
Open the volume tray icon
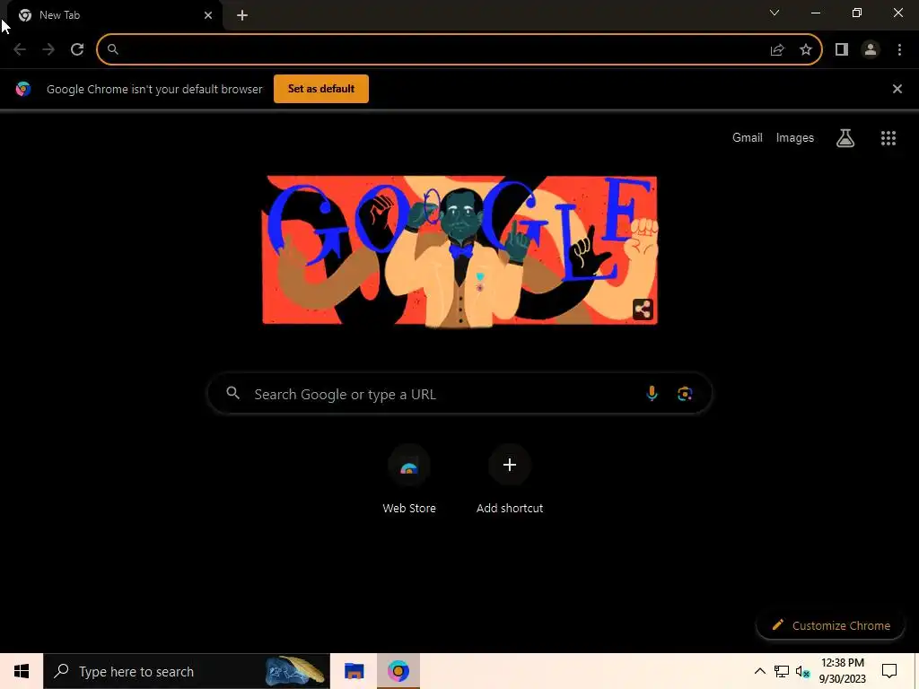802,672
